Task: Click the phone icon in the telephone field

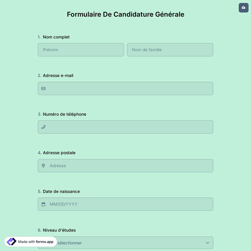Action: [43, 127]
